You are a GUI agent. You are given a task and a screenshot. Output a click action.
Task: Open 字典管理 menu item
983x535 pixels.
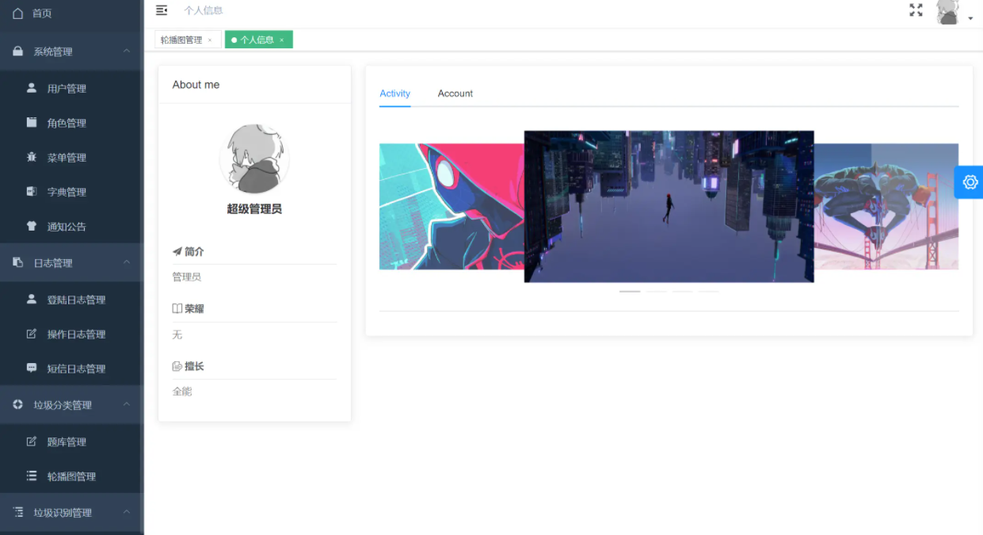pos(71,192)
